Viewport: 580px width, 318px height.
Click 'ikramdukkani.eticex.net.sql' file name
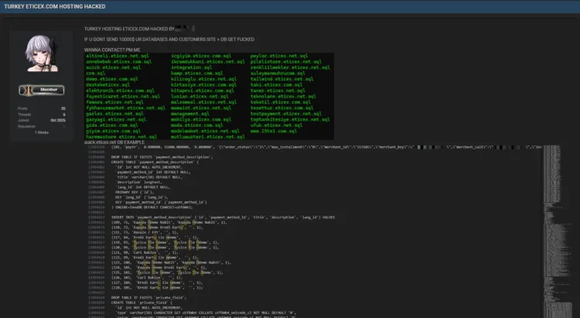point(208,62)
